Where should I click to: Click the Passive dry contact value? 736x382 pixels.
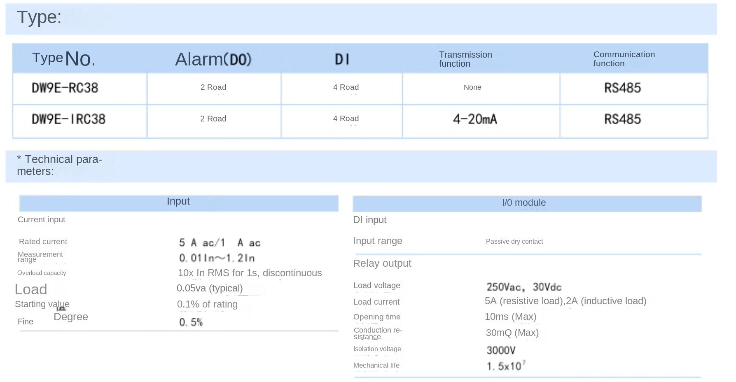514,242
